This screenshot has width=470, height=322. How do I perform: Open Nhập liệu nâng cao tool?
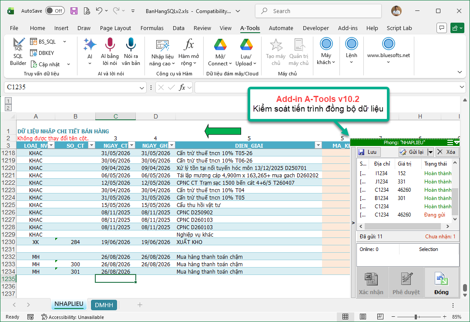pyautogui.click(x=162, y=45)
